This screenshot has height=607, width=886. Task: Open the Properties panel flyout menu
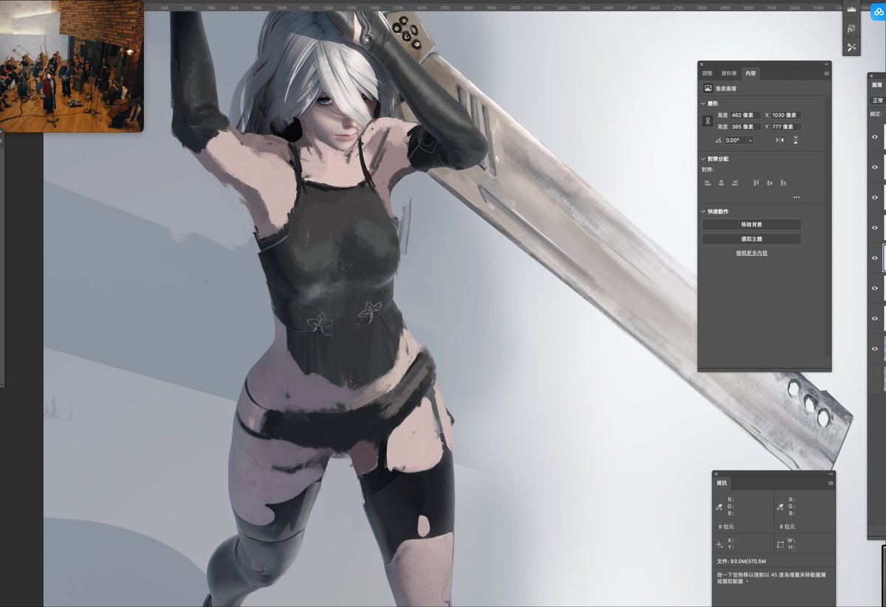coord(826,74)
